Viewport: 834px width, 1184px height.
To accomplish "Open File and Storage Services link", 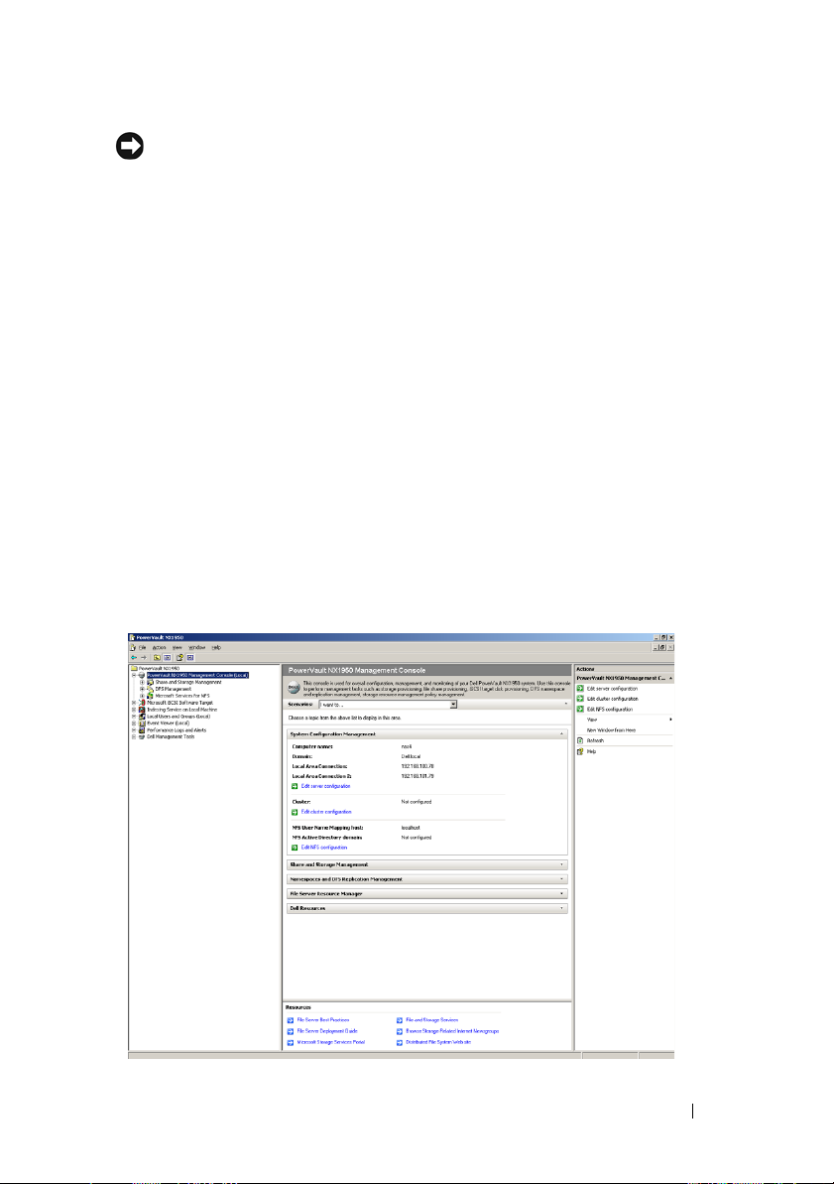I will tap(431, 1020).
